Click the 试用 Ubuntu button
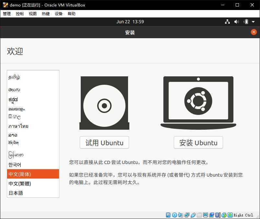Screen dimensions: 260x219 pos(104,143)
